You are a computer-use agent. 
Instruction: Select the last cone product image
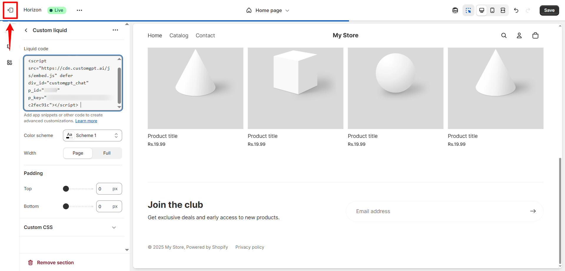point(496,88)
